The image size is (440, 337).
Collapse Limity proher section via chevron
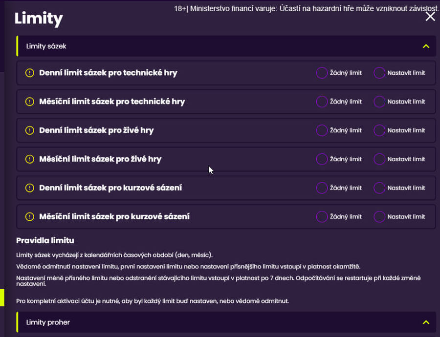[426, 322]
